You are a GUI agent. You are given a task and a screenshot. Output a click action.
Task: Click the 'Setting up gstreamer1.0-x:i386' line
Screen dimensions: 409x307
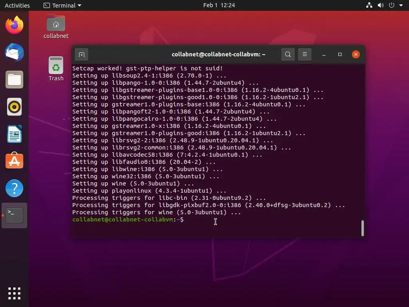169,126
